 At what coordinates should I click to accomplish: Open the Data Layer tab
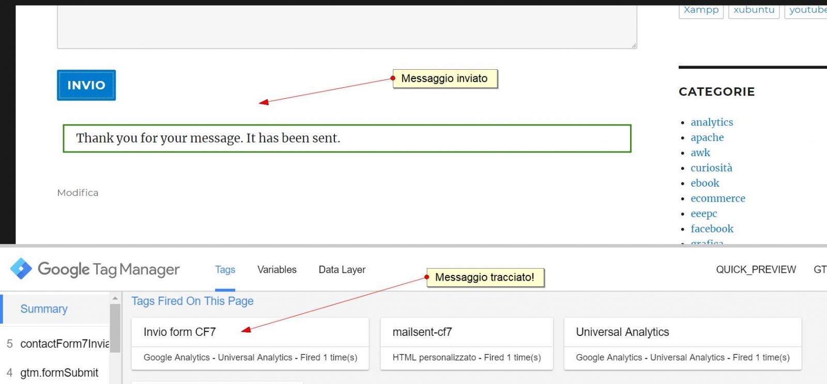(x=342, y=270)
